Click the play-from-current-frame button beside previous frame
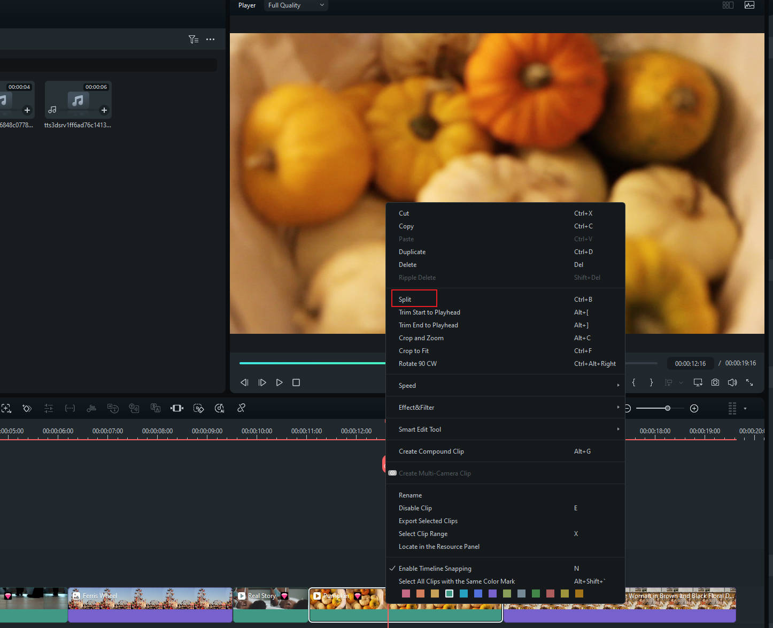773x628 pixels. point(262,382)
